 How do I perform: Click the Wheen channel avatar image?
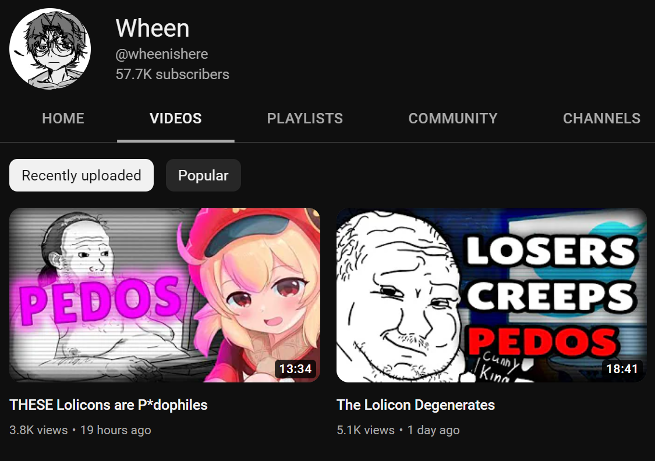(x=50, y=48)
